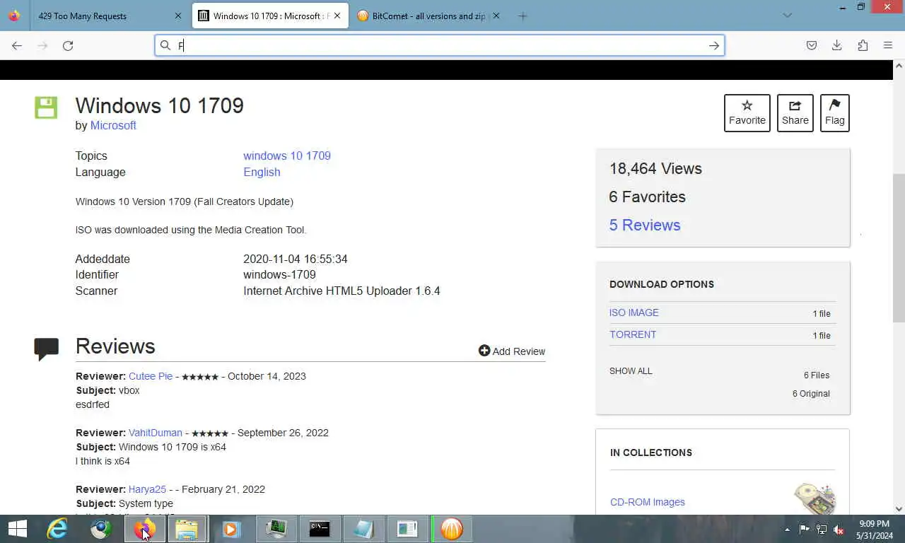The width and height of the screenshot is (905, 543).
Task: Click the green floppy disk software icon
Action: (46, 107)
